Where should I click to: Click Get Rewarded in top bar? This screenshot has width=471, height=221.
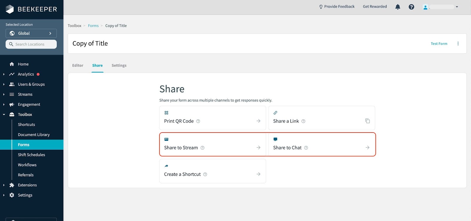pos(375,7)
